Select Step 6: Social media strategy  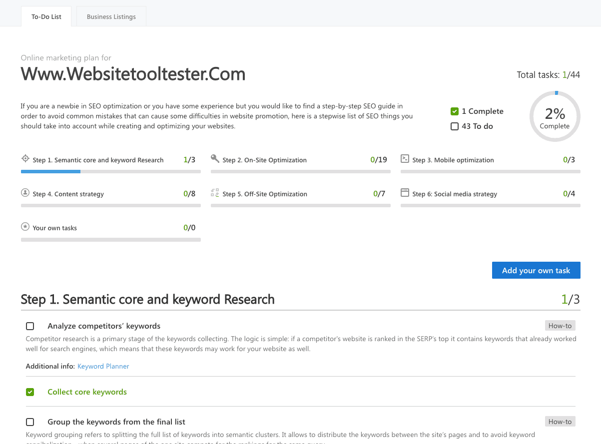(x=455, y=194)
